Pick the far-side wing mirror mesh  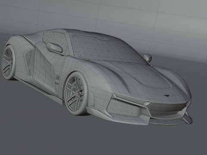(x=148, y=57)
